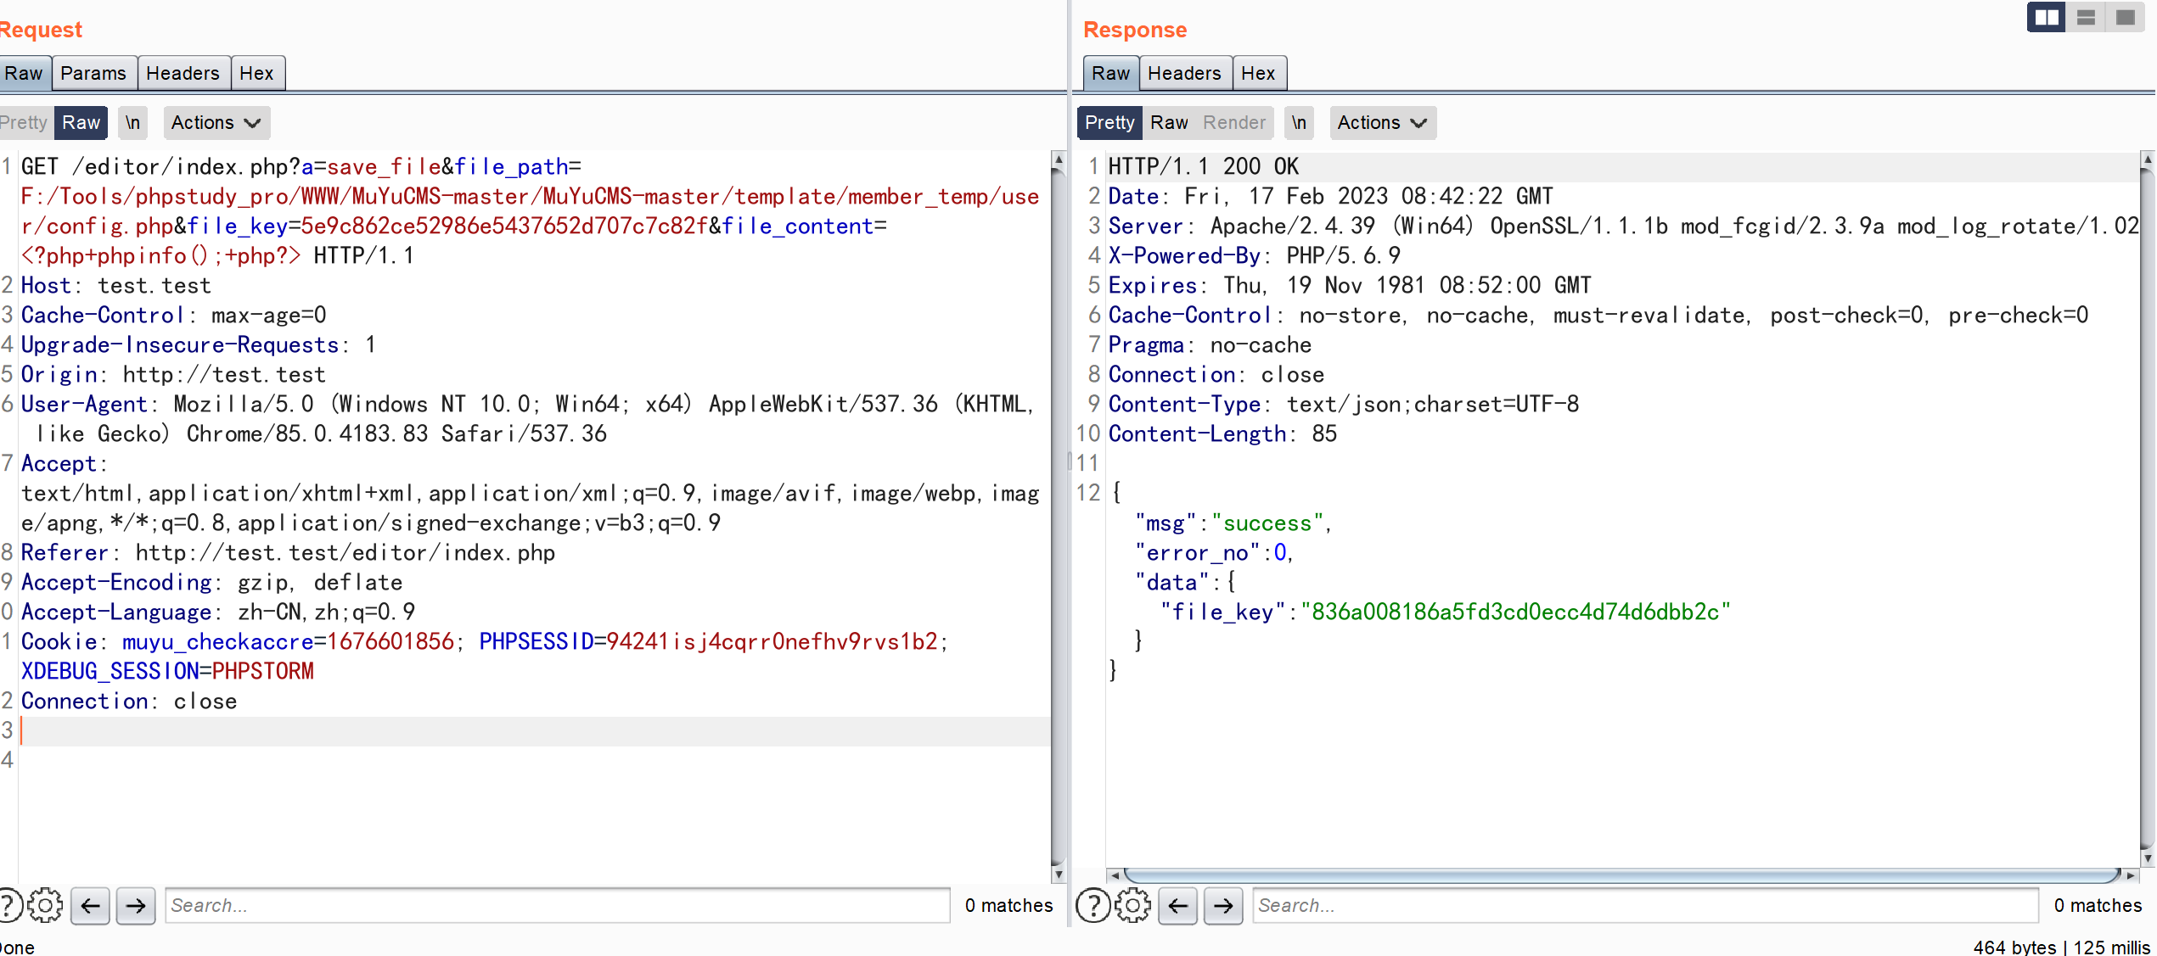This screenshot has width=2157, height=956.
Task: Toggle Request newline \n display
Action: 132,123
